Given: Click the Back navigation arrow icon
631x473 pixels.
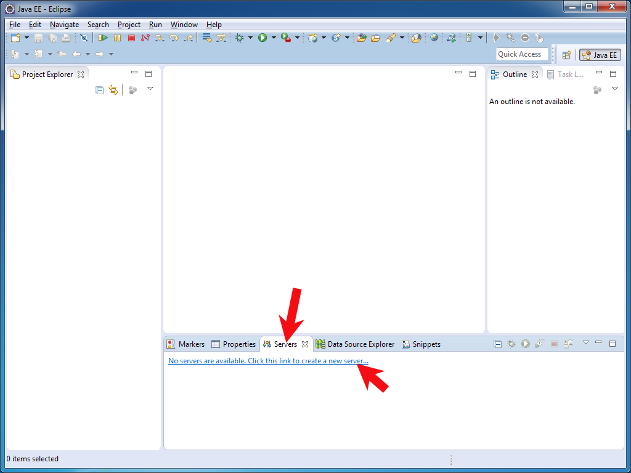Looking at the screenshot, I should coord(76,54).
